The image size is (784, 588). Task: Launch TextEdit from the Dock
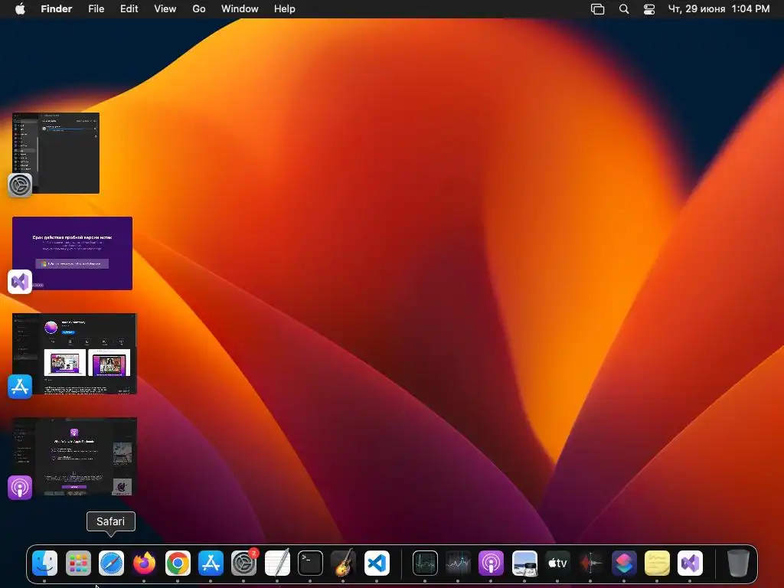277,563
